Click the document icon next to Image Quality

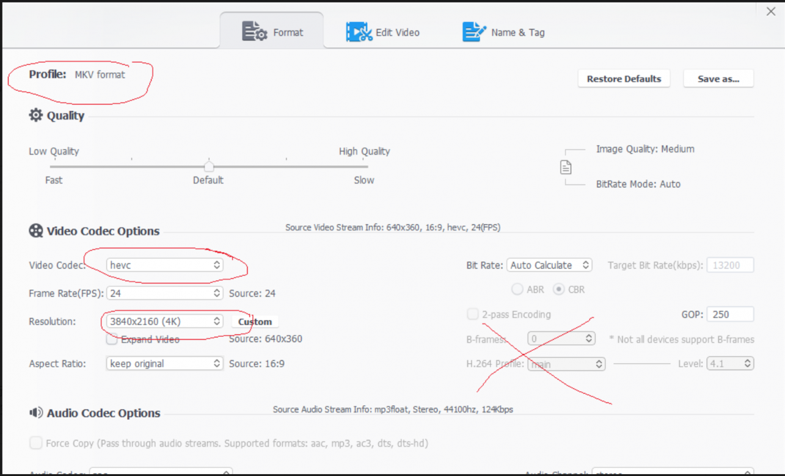566,167
